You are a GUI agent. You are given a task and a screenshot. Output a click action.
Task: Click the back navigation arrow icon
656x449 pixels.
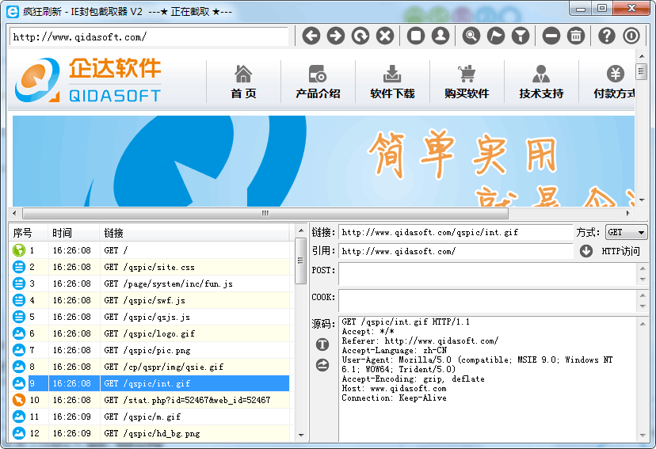pyautogui.click(x=311, y=36)
